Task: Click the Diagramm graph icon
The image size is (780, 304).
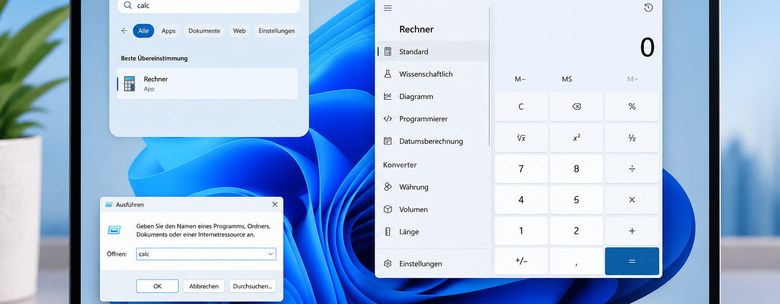Action: (x=388, y=96)
